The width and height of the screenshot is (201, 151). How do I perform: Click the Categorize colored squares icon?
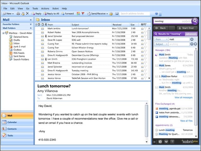[78, 14]
